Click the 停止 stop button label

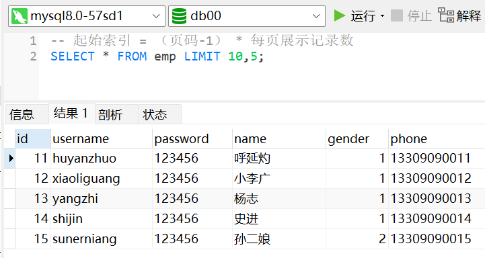point(420,15)
